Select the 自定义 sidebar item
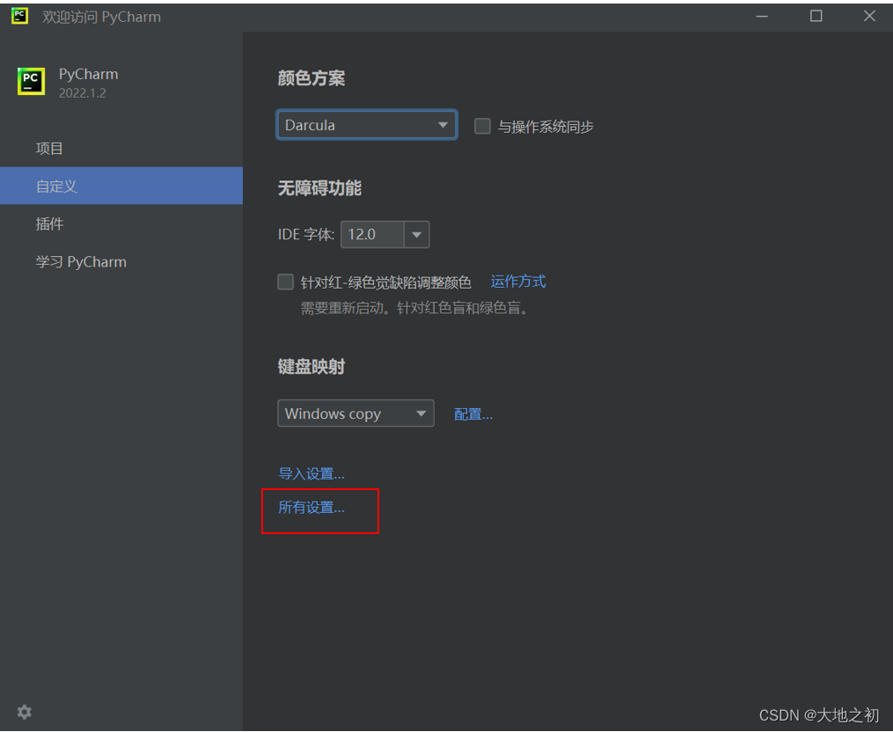The image size is (893, 732). 121,186
